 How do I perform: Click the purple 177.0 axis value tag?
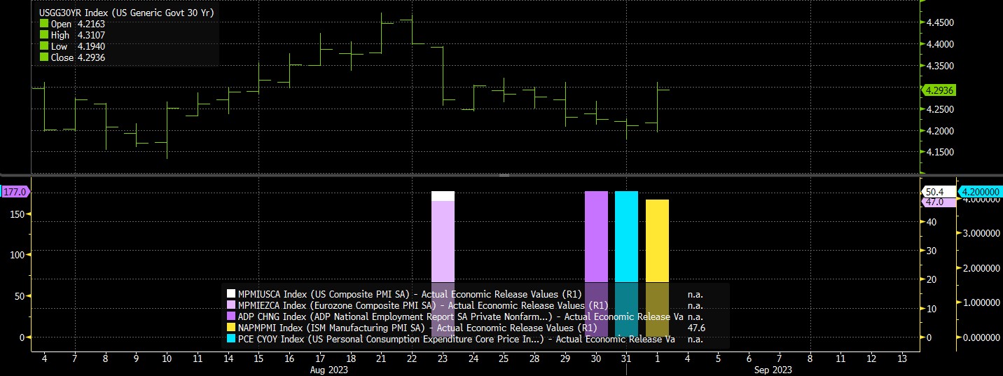pyautogui.click(x=14, y=191)
